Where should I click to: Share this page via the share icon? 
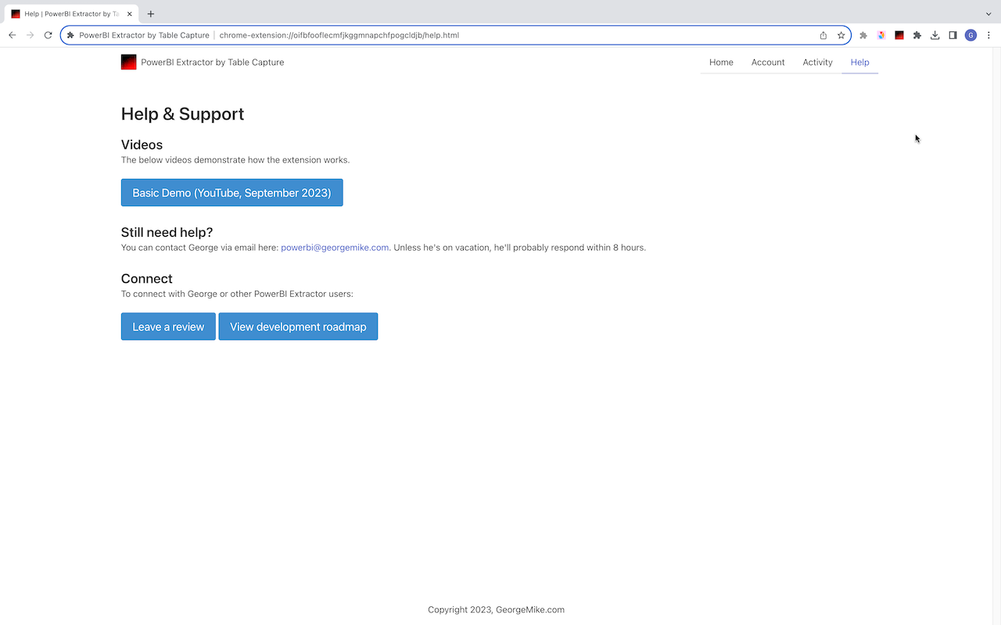click(x=823, y=35)
